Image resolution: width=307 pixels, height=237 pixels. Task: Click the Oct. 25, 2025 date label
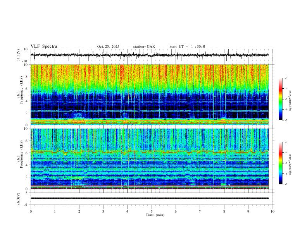click(x=108, y=46)
